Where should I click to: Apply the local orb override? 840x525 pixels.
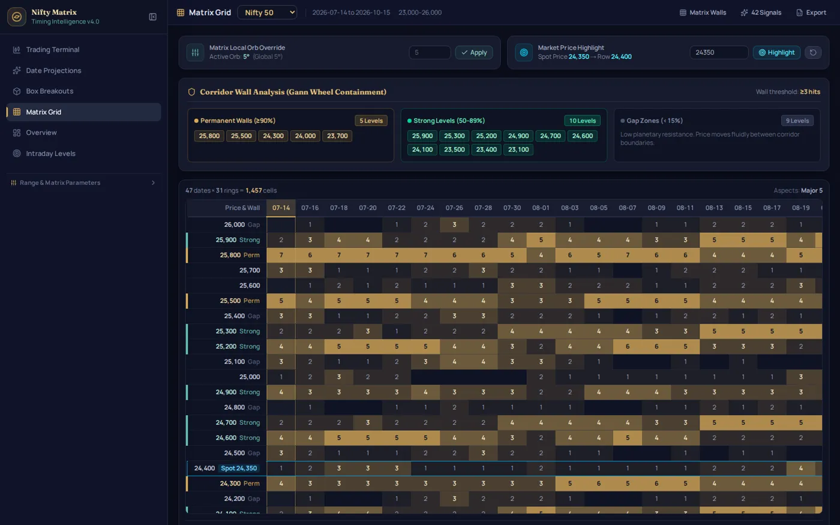pos(474,53)
